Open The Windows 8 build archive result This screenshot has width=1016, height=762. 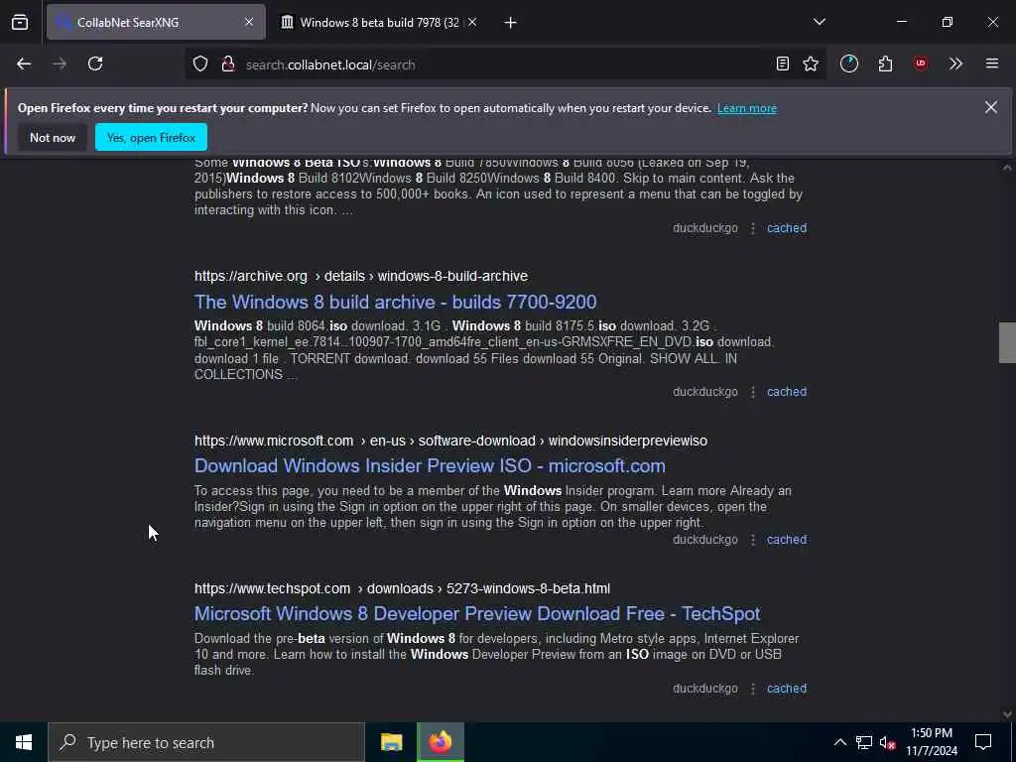(395, 302)
